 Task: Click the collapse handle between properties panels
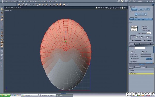click(x=142, y=65)
